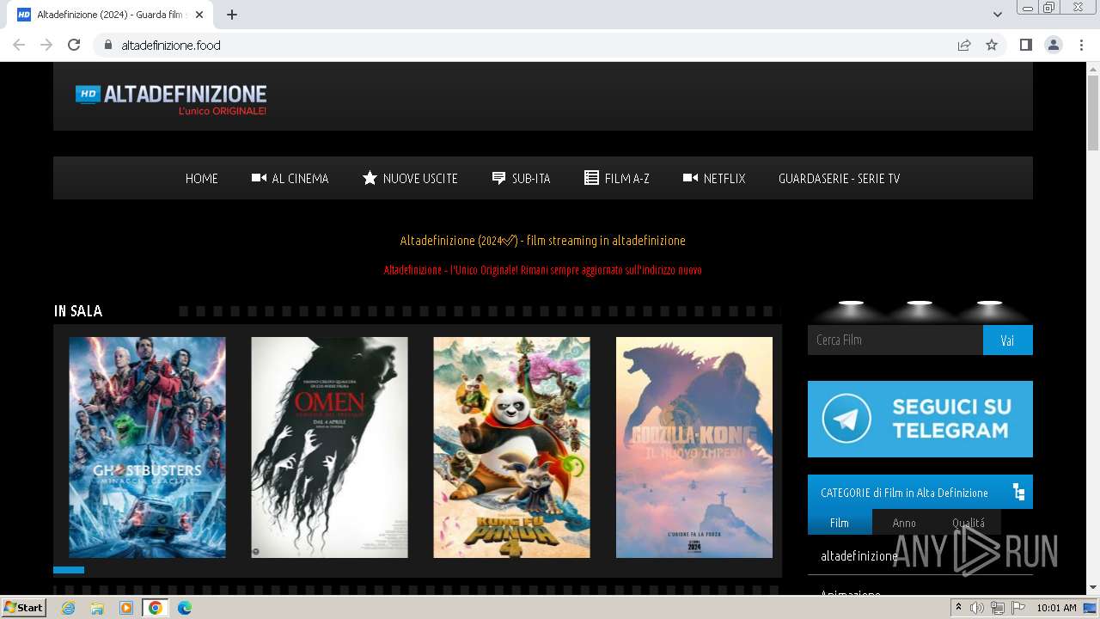This screenshot has width=1100, height=619.
Task: Click the Altadefinizione HD logo
Action: [171, 99]
